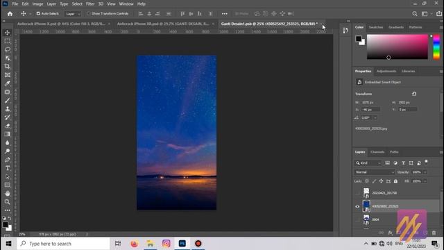Viewport: 444px width, 250px height.
Task: Toggle lock transparent pixels
Action: 367,181
